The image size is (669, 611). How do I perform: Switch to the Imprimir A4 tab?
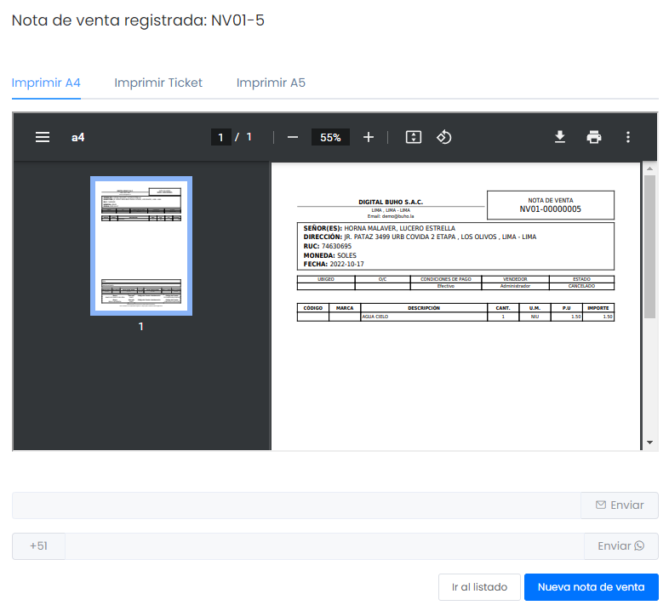46,83
